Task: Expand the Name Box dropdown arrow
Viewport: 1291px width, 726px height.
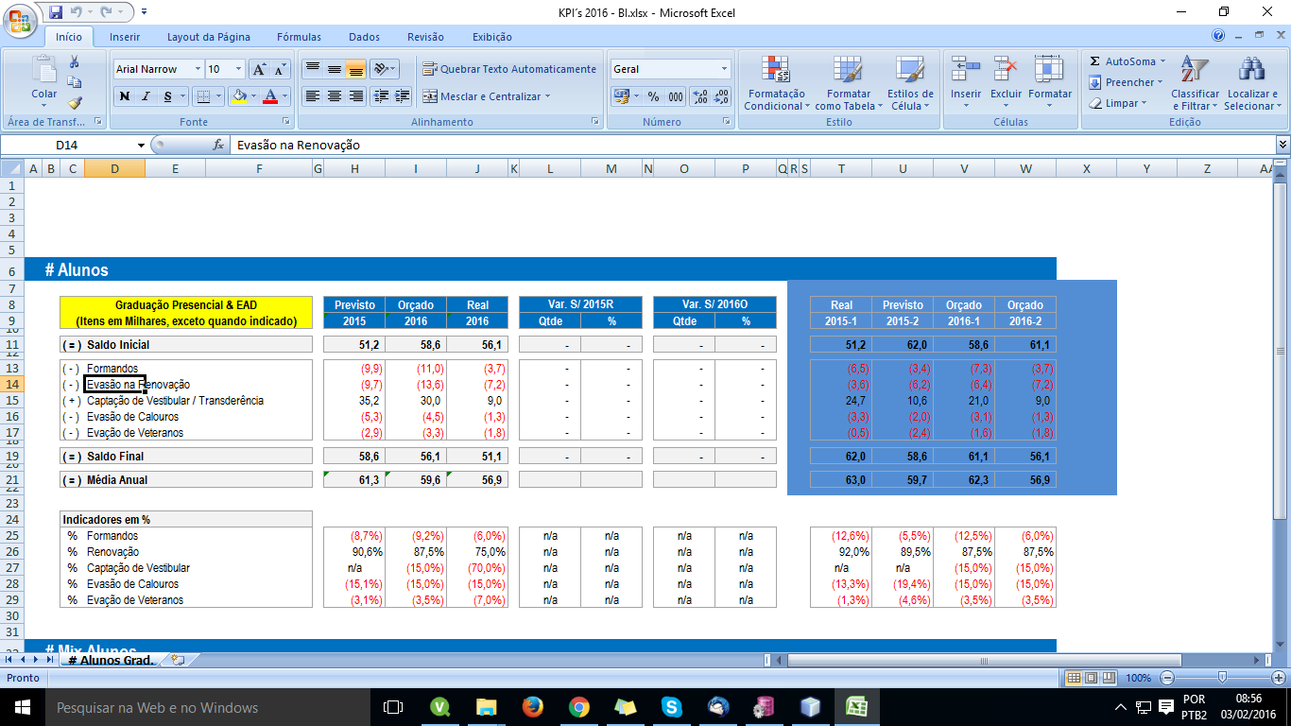Action: coord(142,146)
